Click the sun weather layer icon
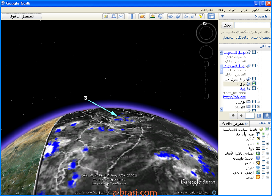The image size is (272, 196). click(258, 163)
